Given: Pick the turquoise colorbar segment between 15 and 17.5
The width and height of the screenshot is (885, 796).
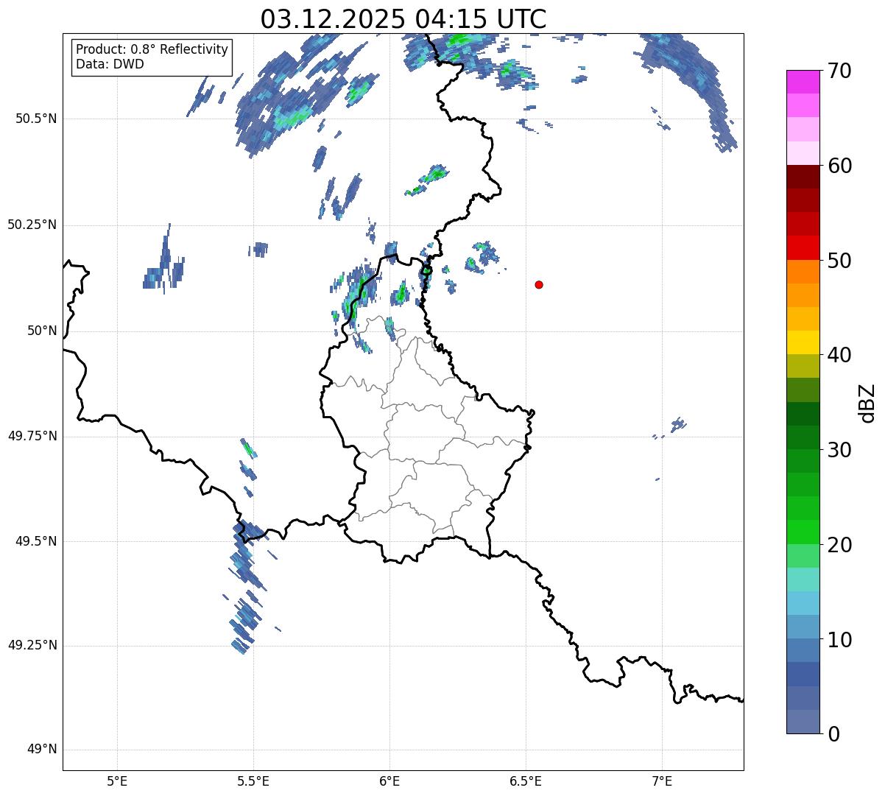Looking at the screenshot, I should tap(803, 580).
